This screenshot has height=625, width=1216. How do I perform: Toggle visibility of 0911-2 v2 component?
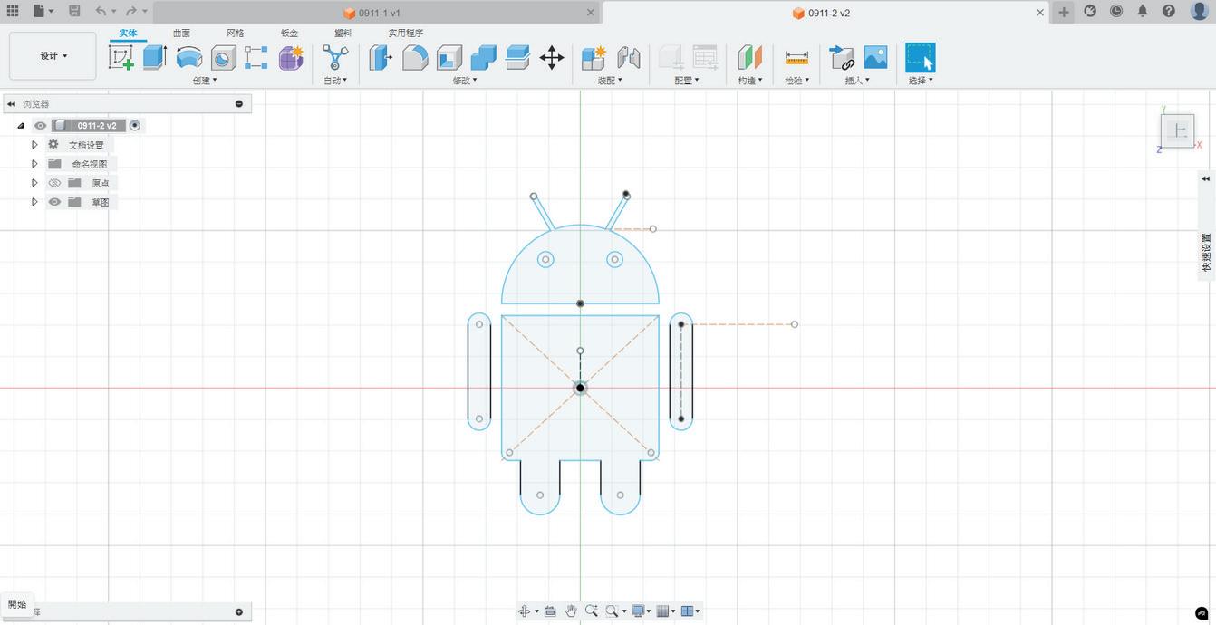(x=40, y=126)
